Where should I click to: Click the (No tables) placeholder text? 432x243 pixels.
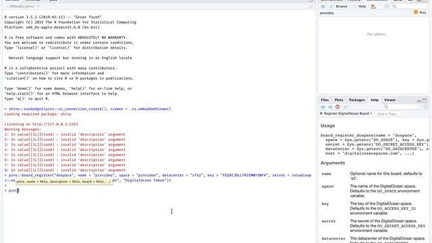pyautogui.click(x=376, y=34)
